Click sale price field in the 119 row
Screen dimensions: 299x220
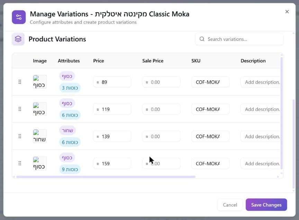(x=161, y=109)
